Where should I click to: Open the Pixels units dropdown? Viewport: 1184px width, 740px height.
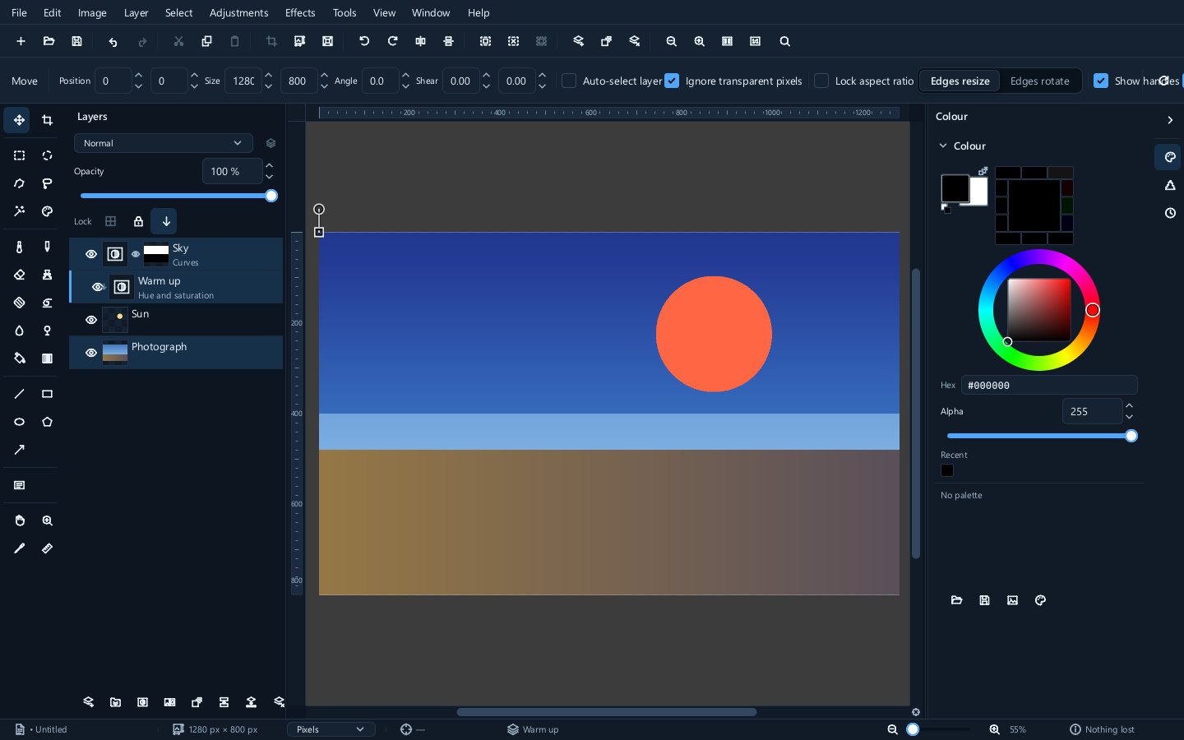click(331, 729)
